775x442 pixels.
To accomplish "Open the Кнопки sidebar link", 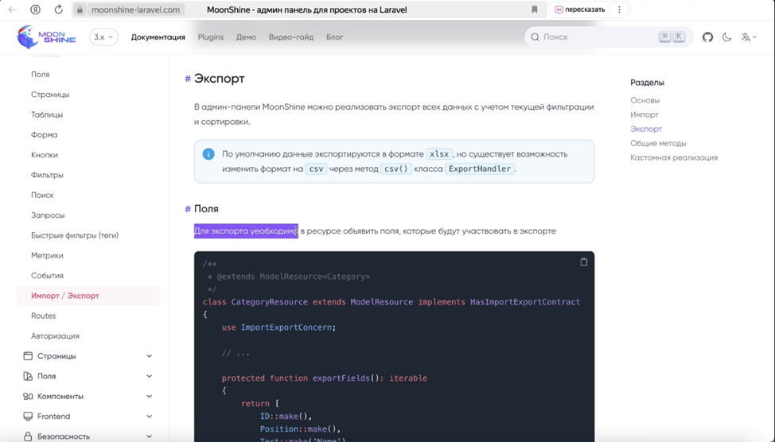I will pyautogui.click(x=45, y=155).
